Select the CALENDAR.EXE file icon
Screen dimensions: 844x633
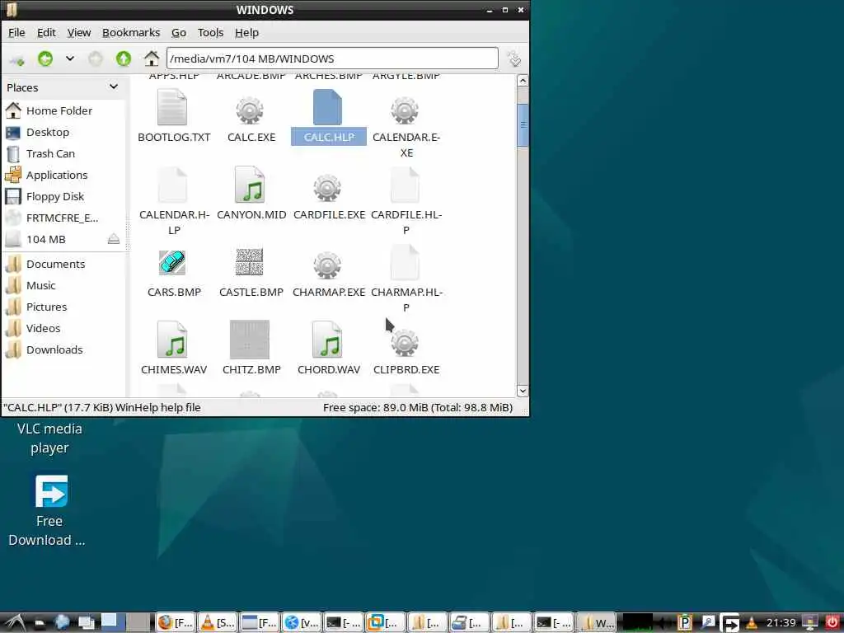405,110
